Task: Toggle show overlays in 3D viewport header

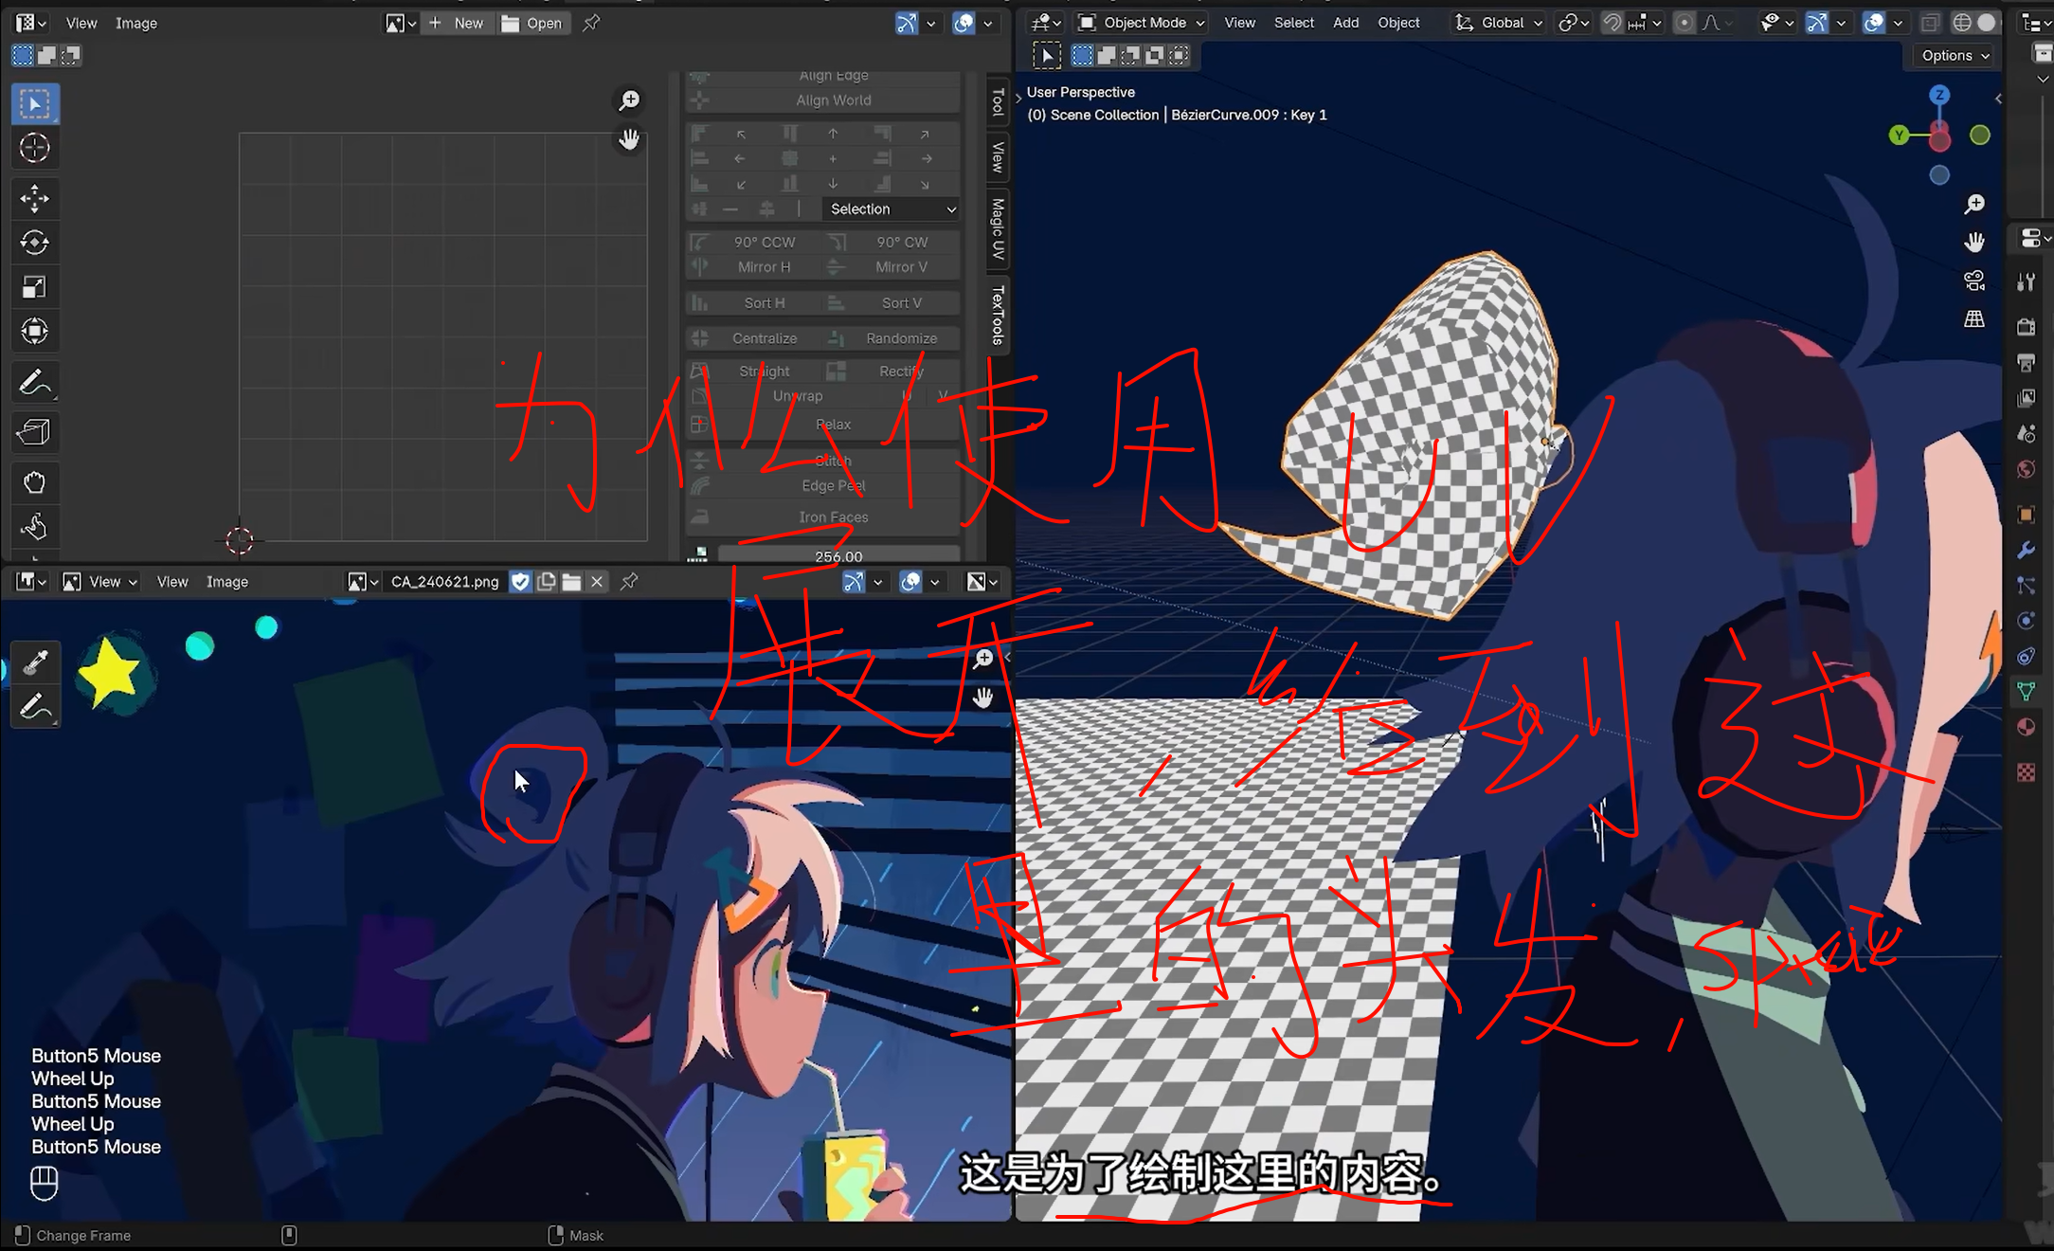Action: pos(1874,23)
